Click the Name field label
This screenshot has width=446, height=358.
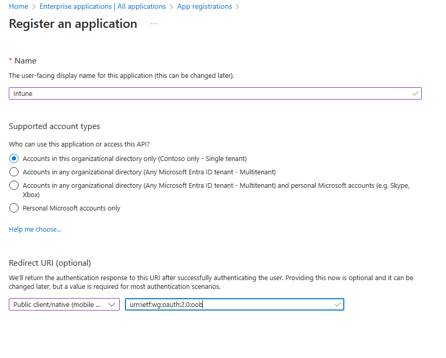click(25, 61)
